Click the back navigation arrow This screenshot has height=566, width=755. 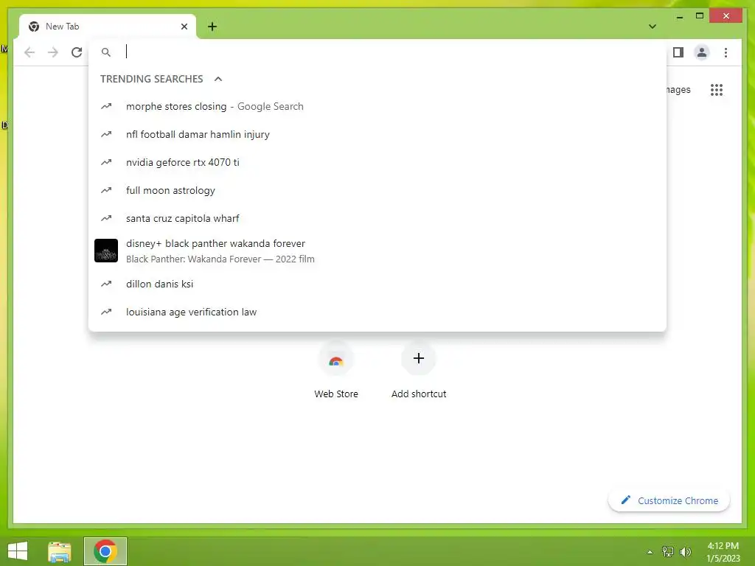[x=29, y=52]
